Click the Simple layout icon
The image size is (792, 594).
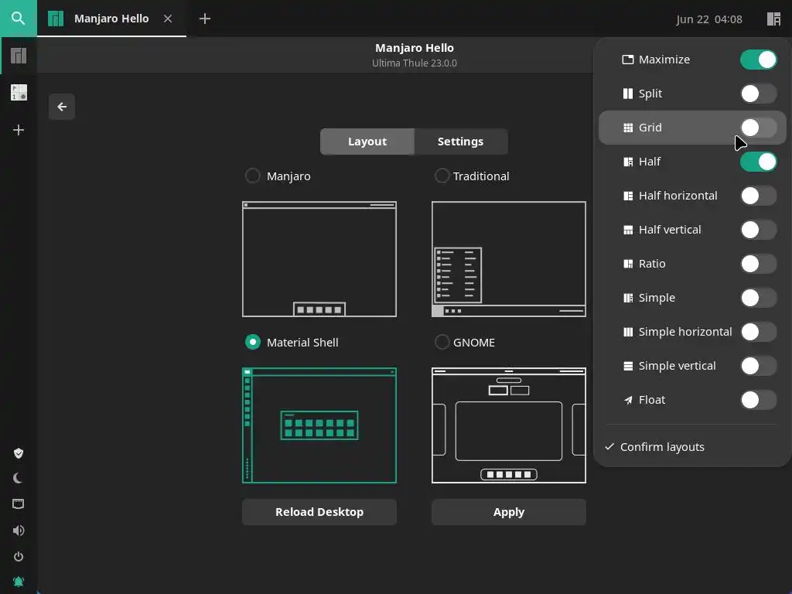pos(628,298)
